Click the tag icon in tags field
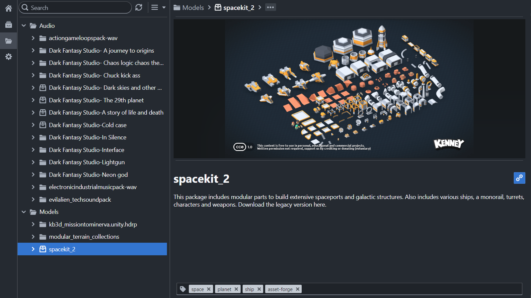Image resolution: width=531 pixels, height=298 pixels. (183, 289)
